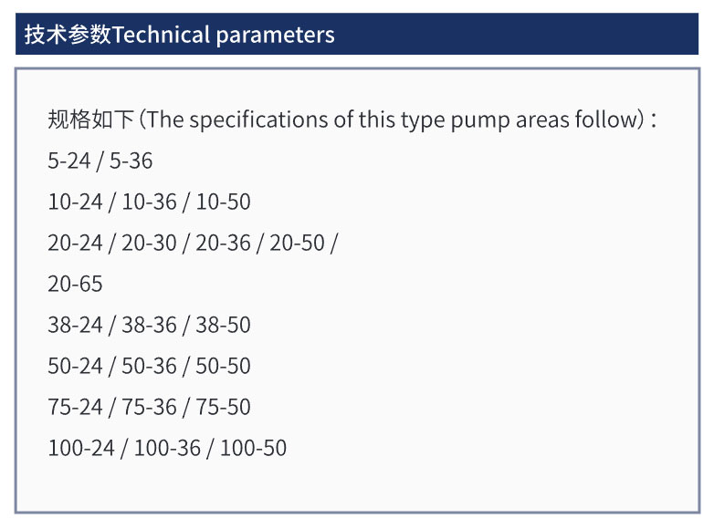This screenshot has height=529, width=714.
Task: Click the 20-24 specification
Action: (x=75, y=244)
